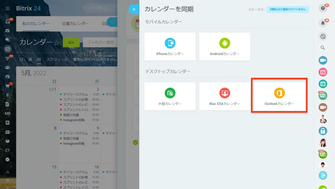
Task: Open the hamburger main menu
Action: point(8,8)
